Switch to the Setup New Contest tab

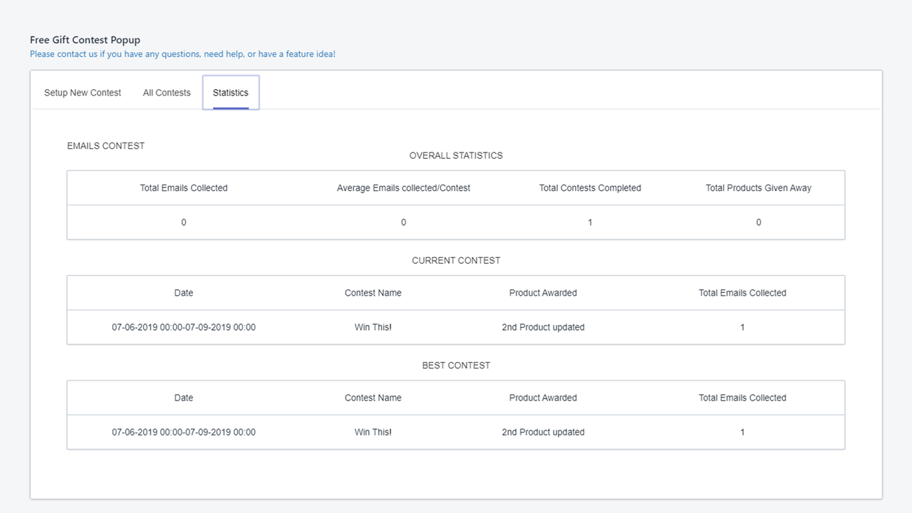[x=82, y=93]
